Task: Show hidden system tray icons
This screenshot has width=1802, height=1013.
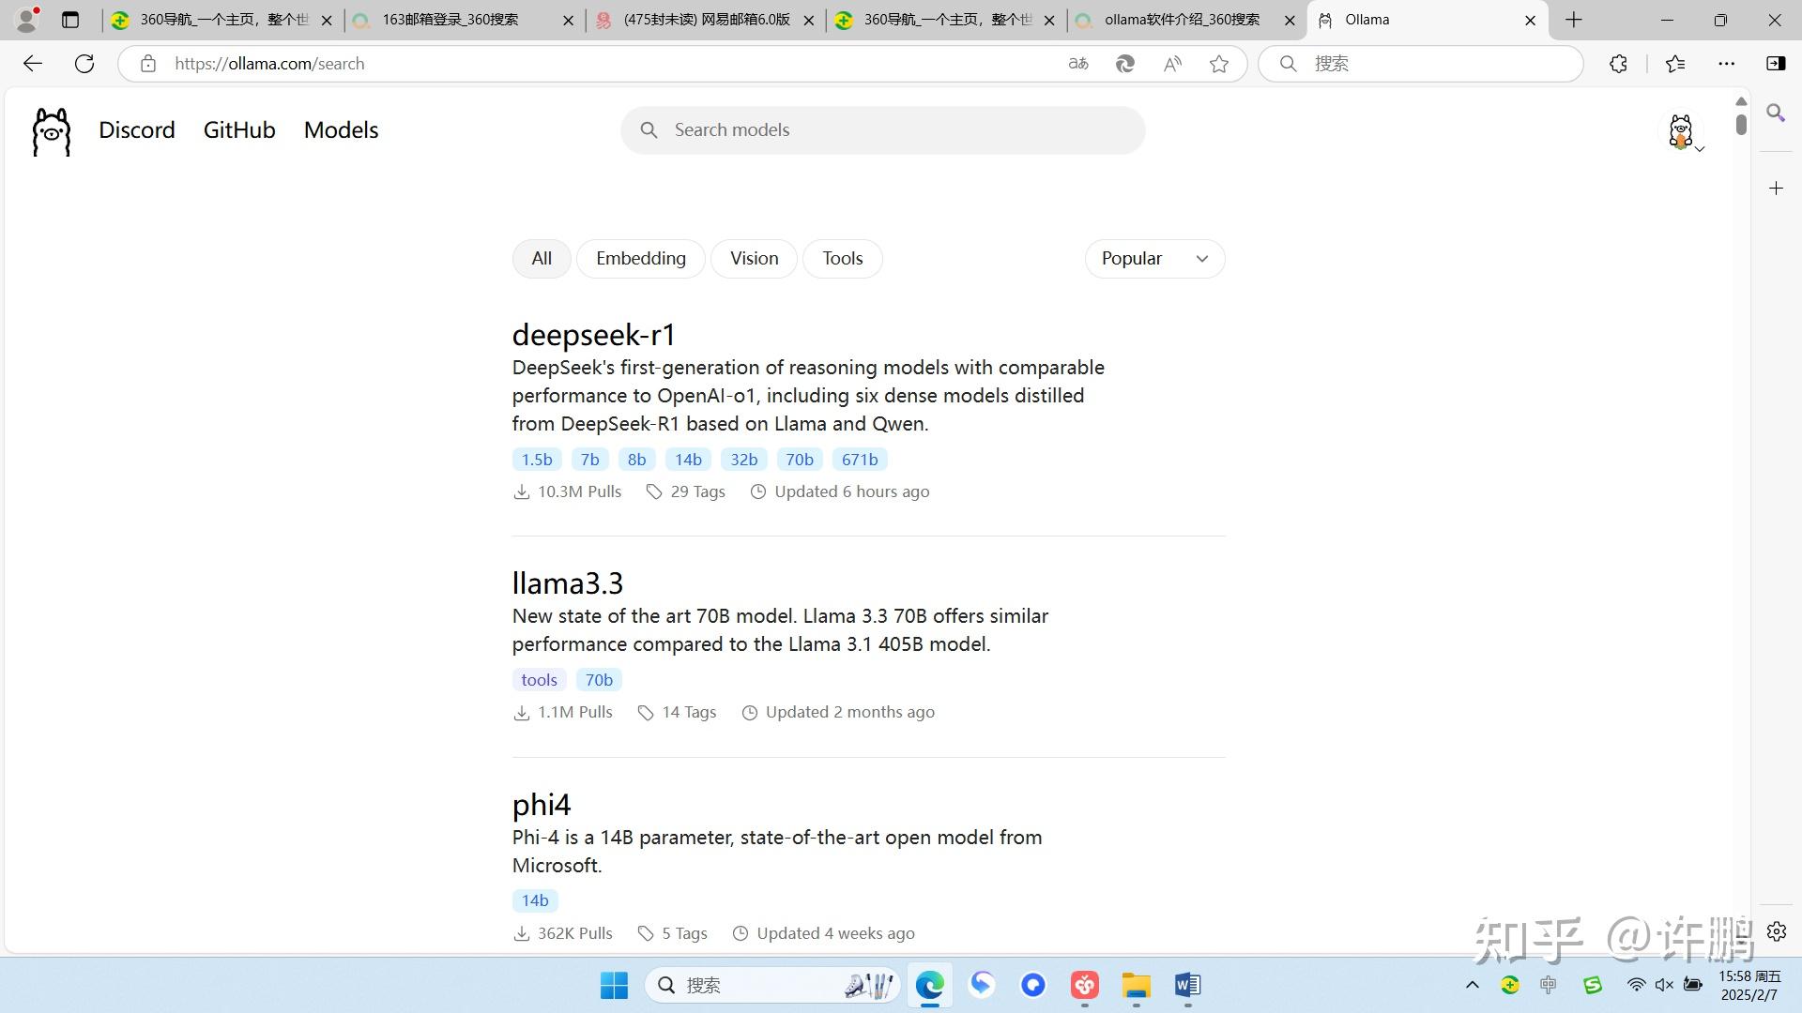Action: point(1472,985)
